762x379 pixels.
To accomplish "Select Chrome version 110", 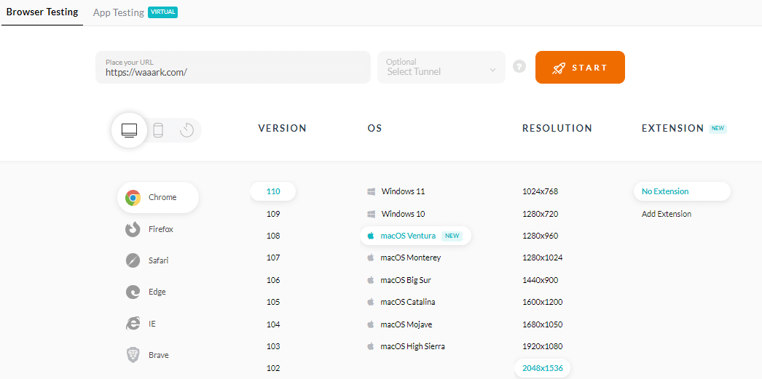I will click(273, 191).
